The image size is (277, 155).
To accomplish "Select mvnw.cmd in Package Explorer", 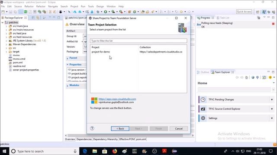I will point(19,59).
